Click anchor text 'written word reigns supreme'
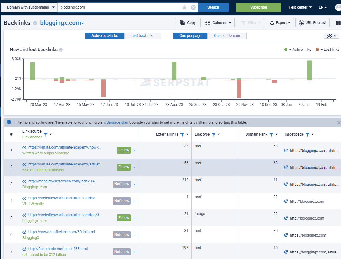 pos(46,153)
